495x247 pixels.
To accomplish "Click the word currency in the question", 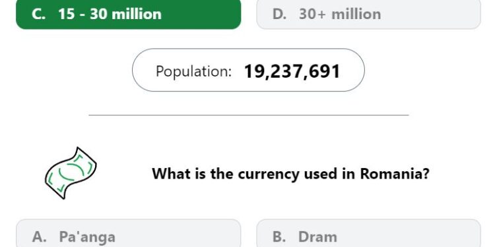I will [268, 175].
